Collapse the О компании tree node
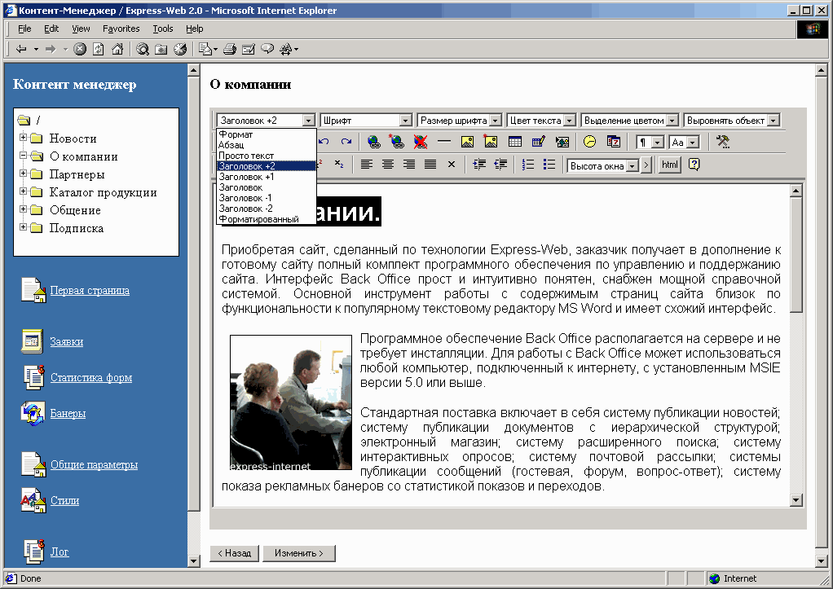The image size is (833, 589). (x=23, y=156)
